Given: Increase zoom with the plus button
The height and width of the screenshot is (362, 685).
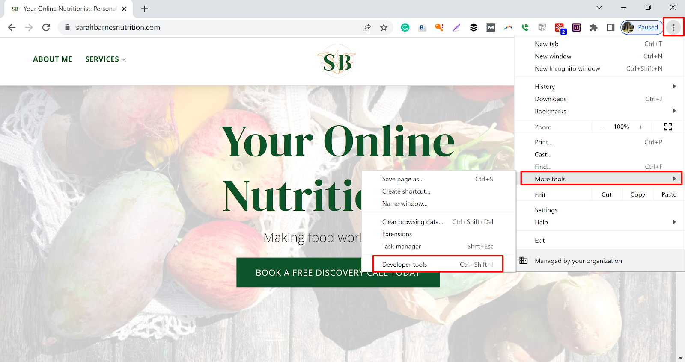Looking at the screenshot, I should 641,127.
